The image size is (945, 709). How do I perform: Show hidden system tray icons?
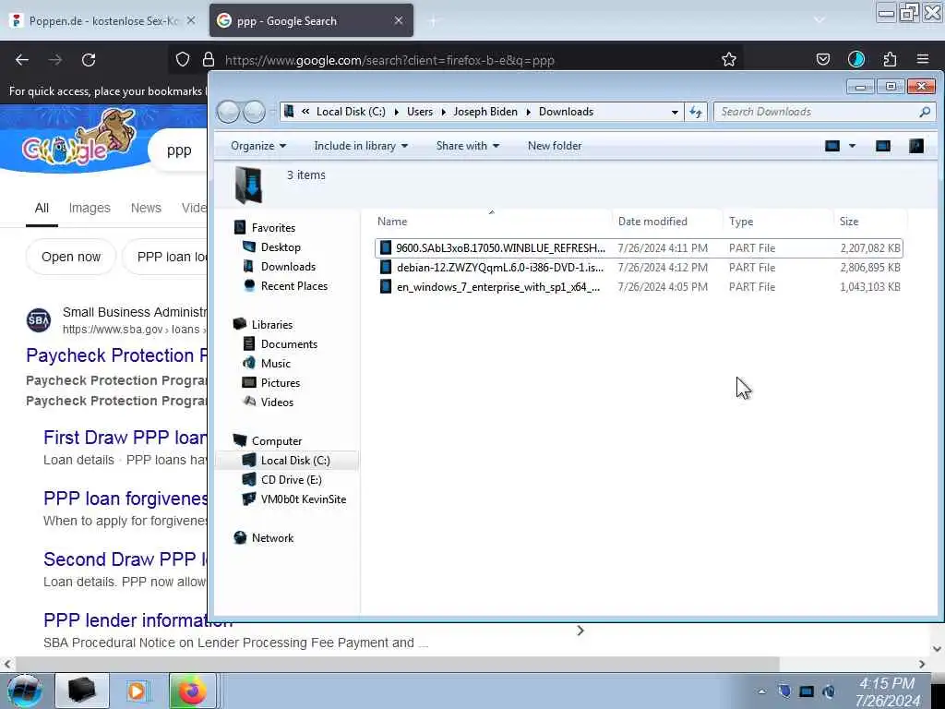tap(761, 691)
